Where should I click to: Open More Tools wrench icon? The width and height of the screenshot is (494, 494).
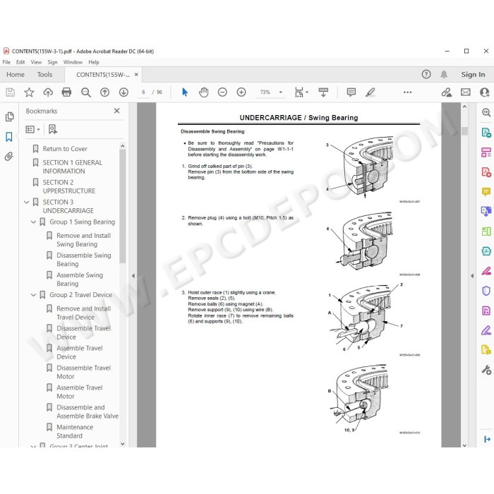pos(486,370)
